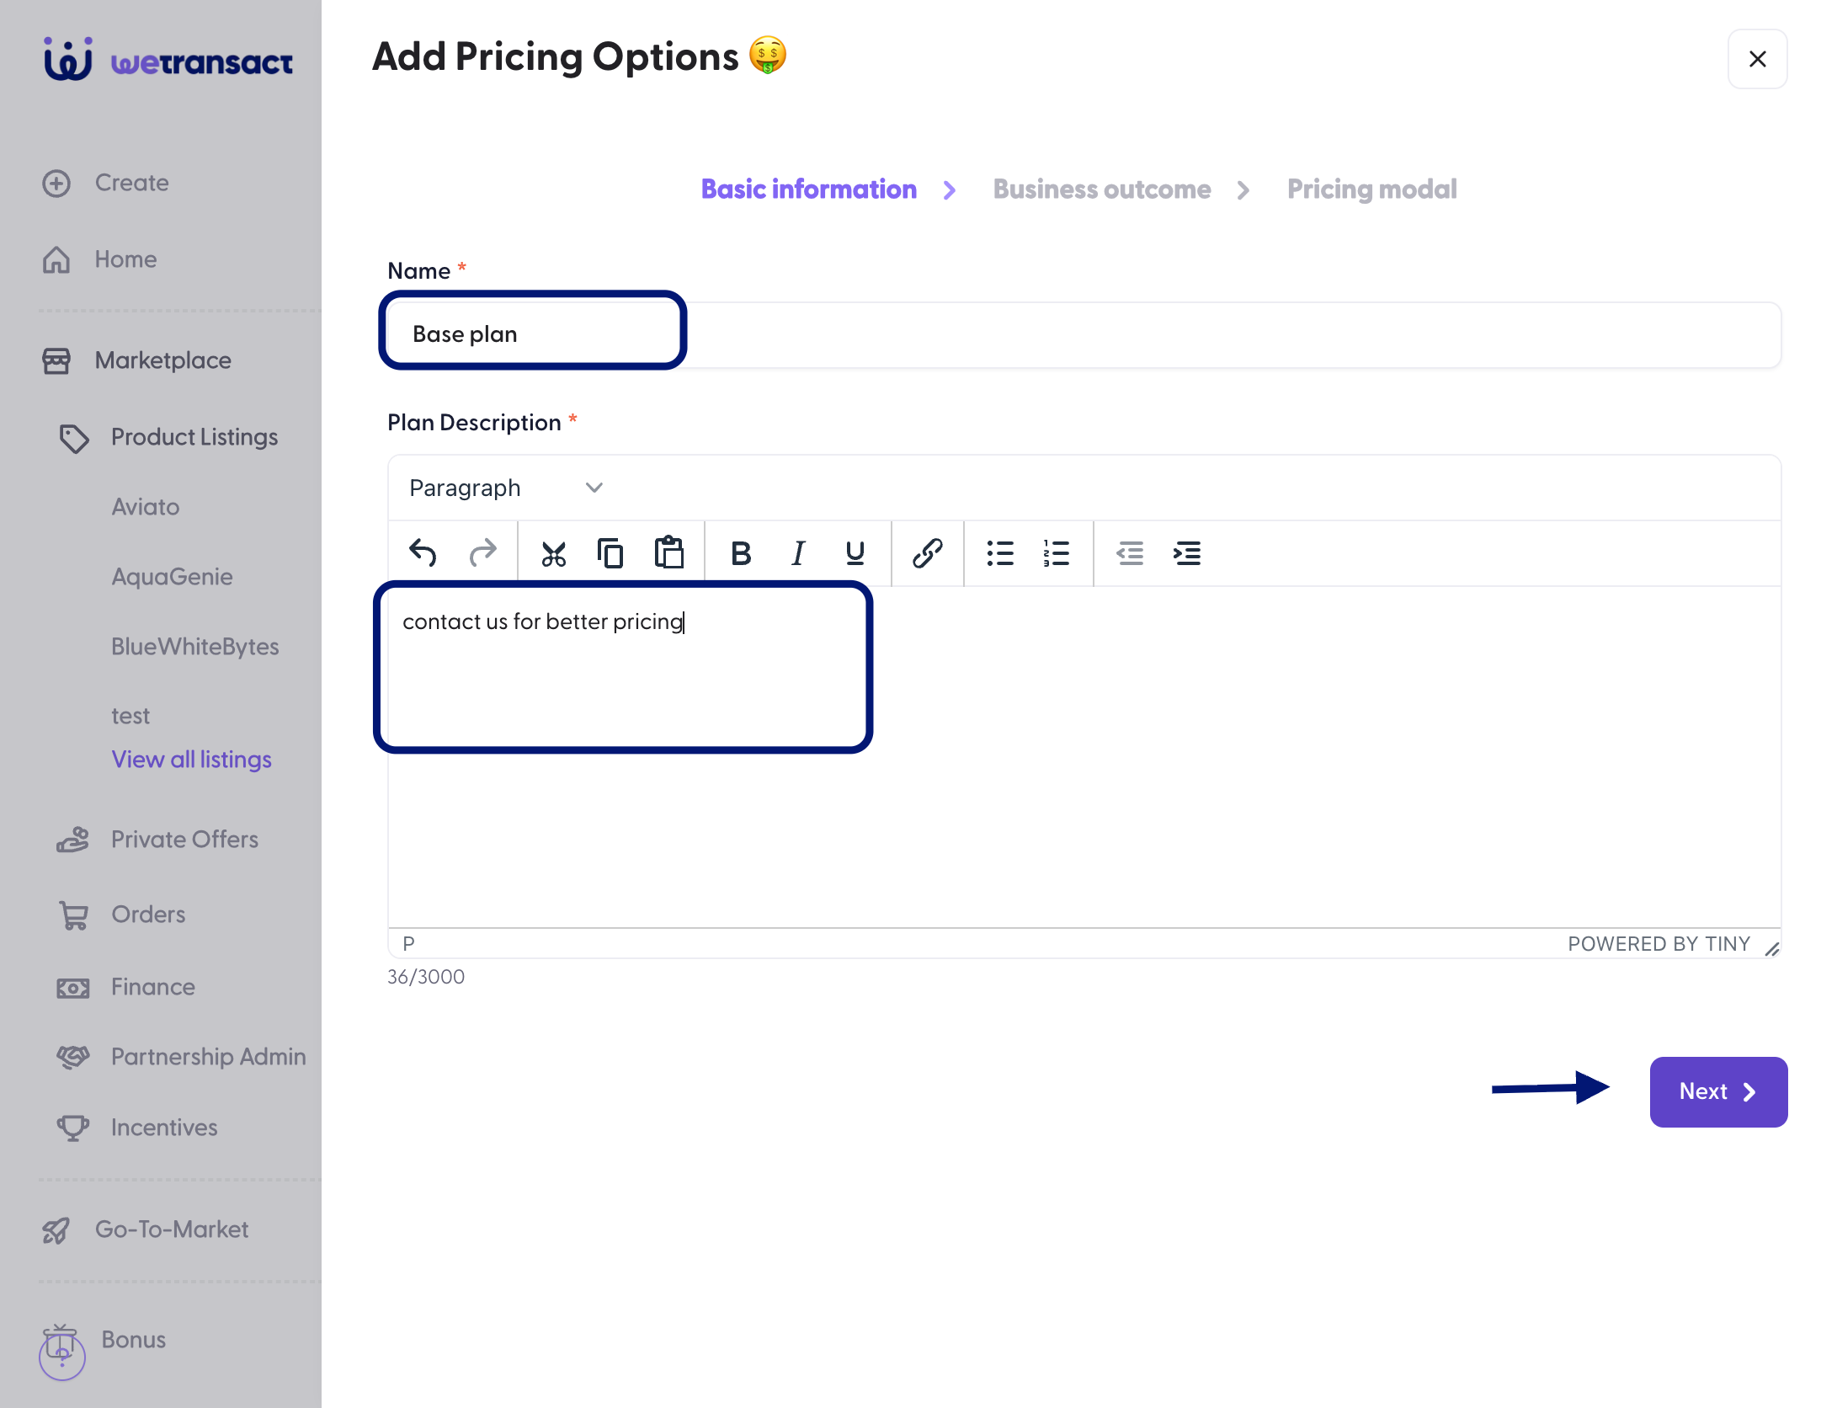1837x1408 pixels.
Task: Apply numbered list formatting
Action: point(1057,553)
